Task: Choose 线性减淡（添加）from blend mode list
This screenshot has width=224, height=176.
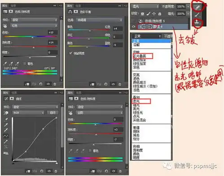Action: [x=145, y=86]
